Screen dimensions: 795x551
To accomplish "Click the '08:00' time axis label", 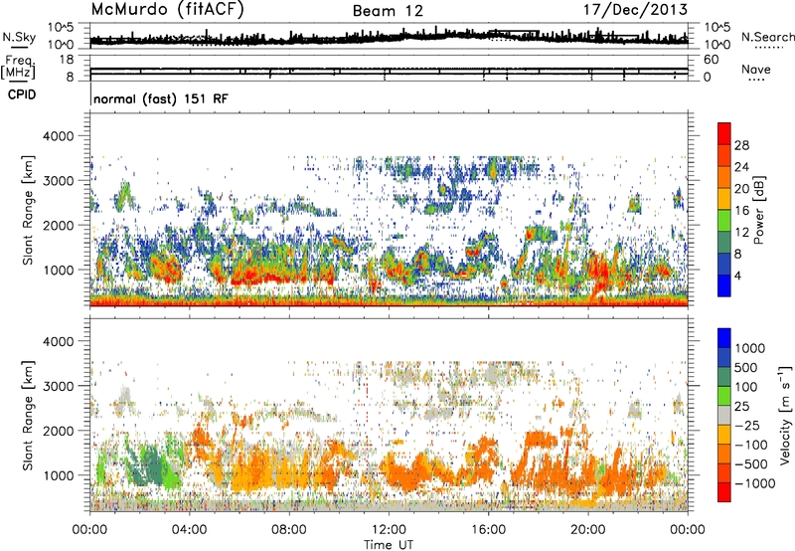I will tap(289, 530).
